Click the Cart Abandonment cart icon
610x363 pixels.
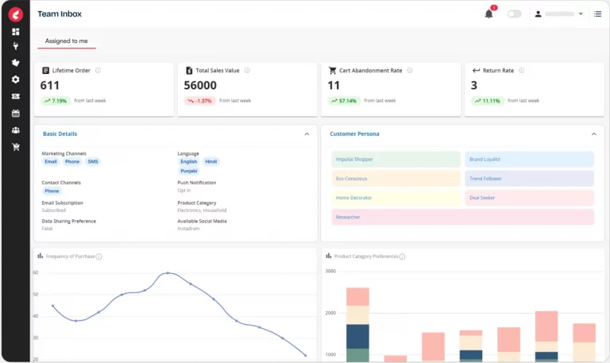point(332,71)
